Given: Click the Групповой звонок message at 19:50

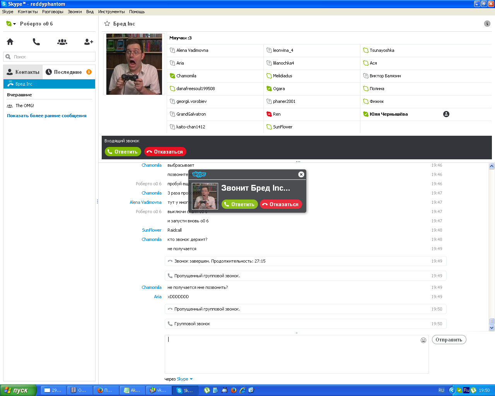Looking at the screenshot, I should (x=306, y=324).
